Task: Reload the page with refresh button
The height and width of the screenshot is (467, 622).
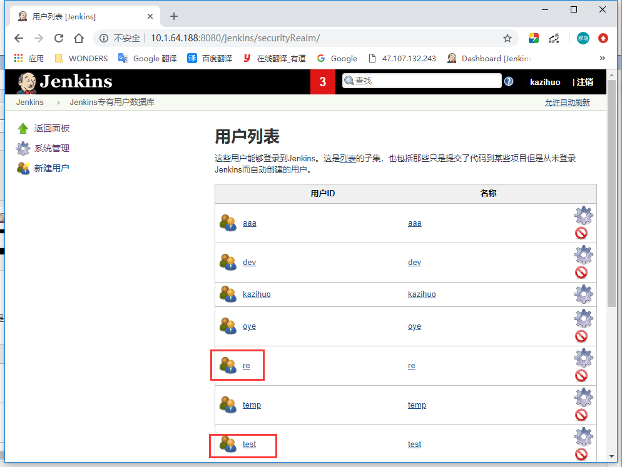Action: click(59, 38)
